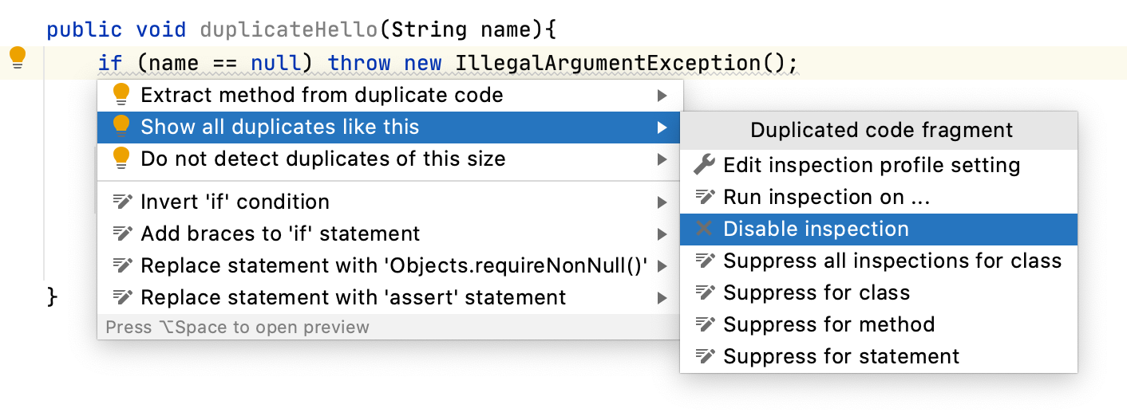Choose Suppress for class option

(817, 292)
